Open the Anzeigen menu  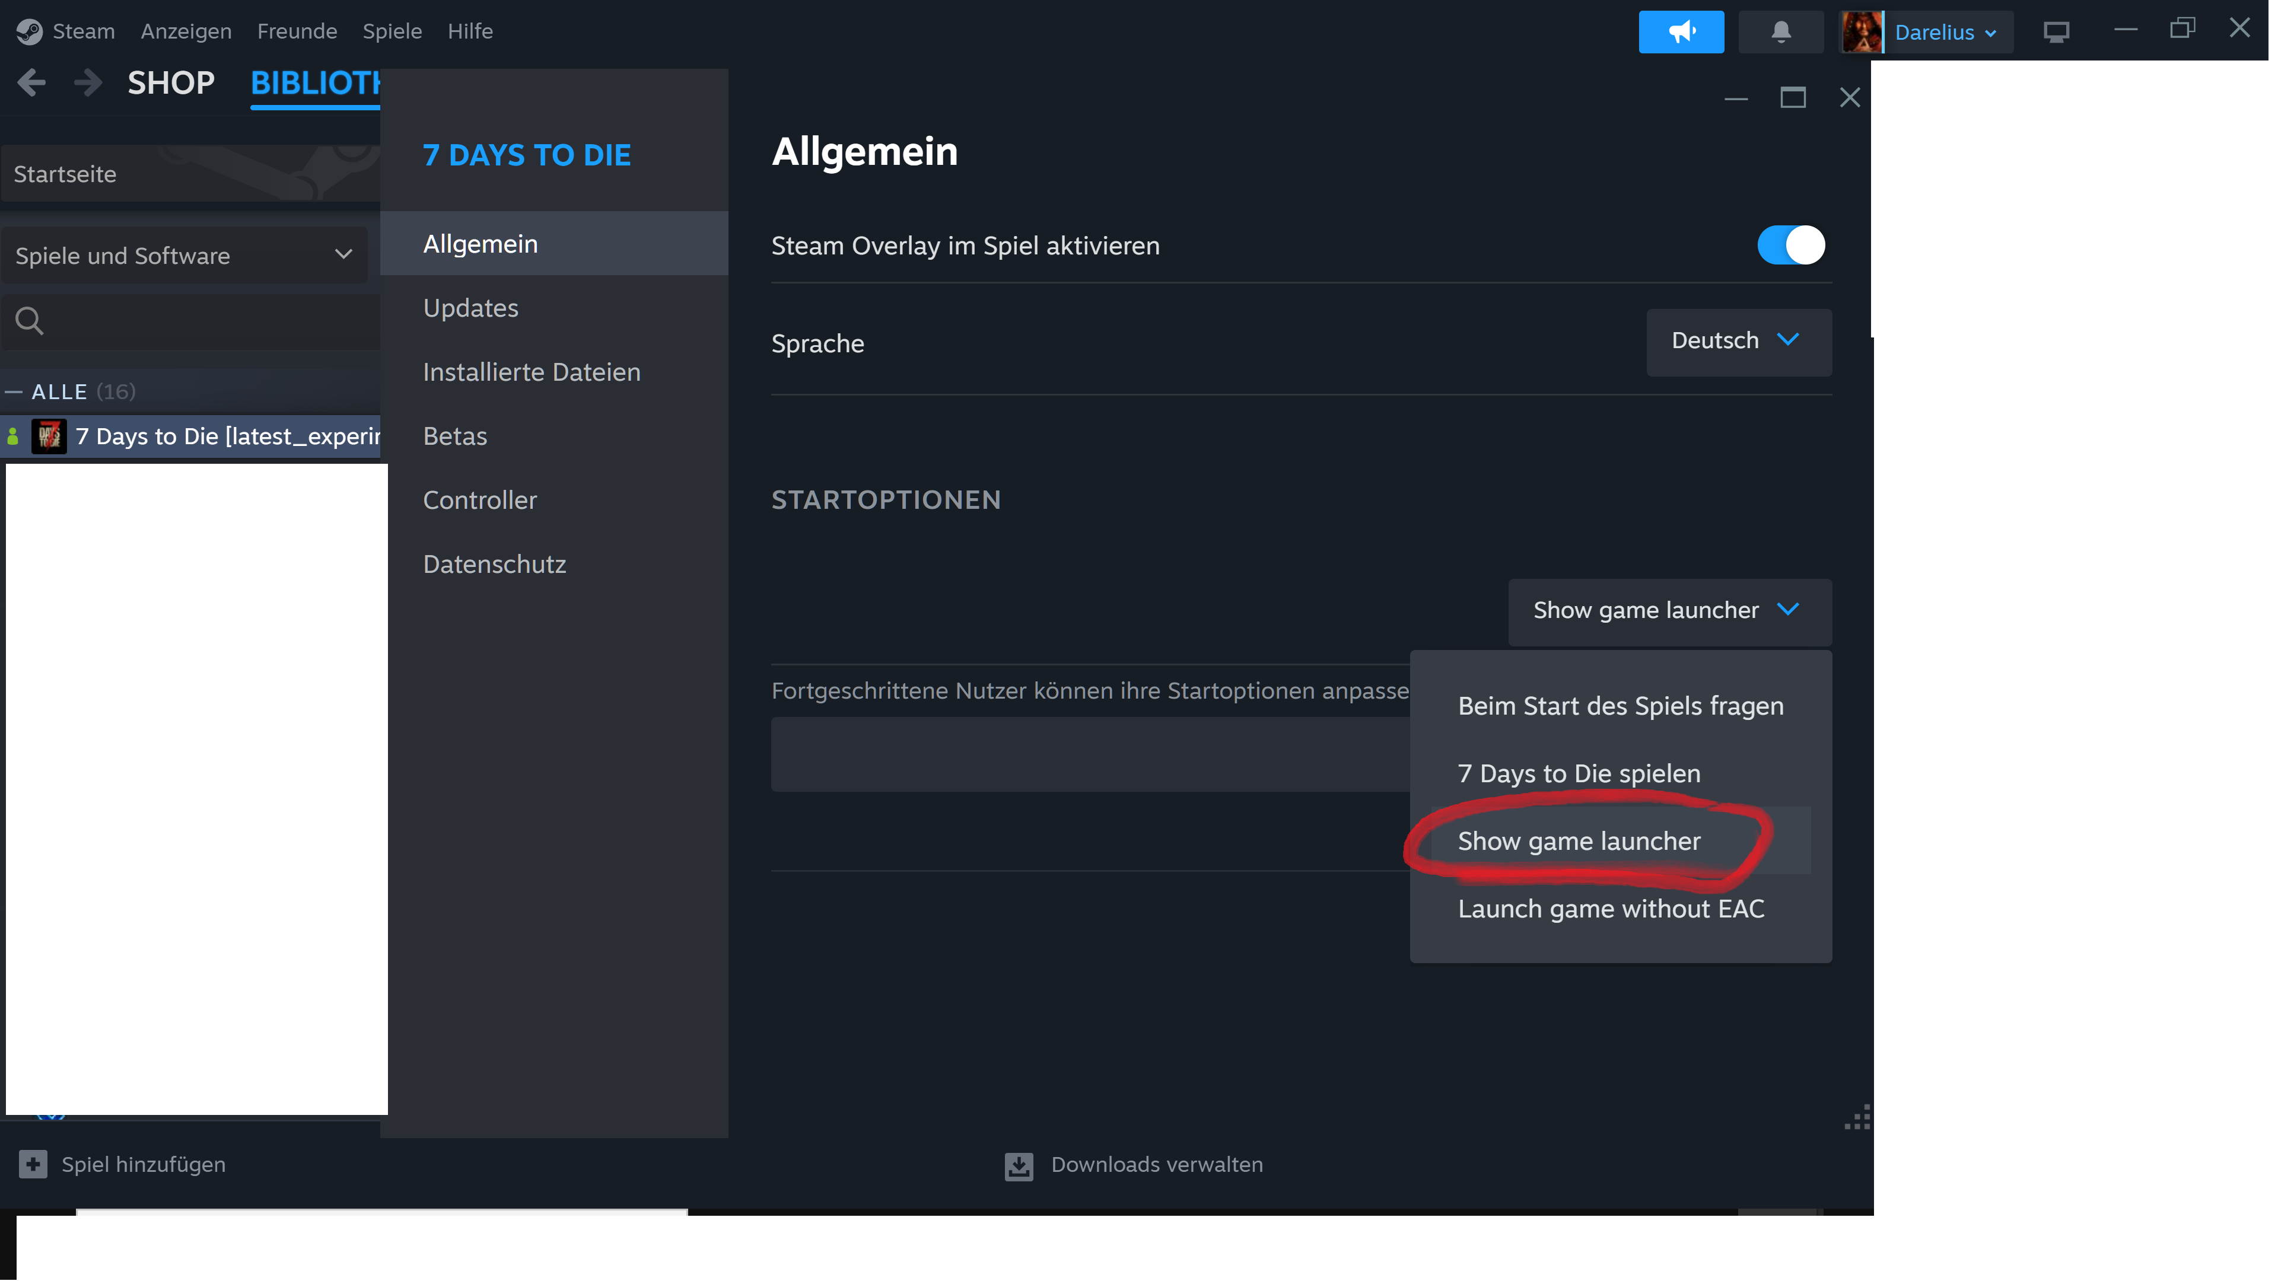pyautogui.click(x=186, y=31)
